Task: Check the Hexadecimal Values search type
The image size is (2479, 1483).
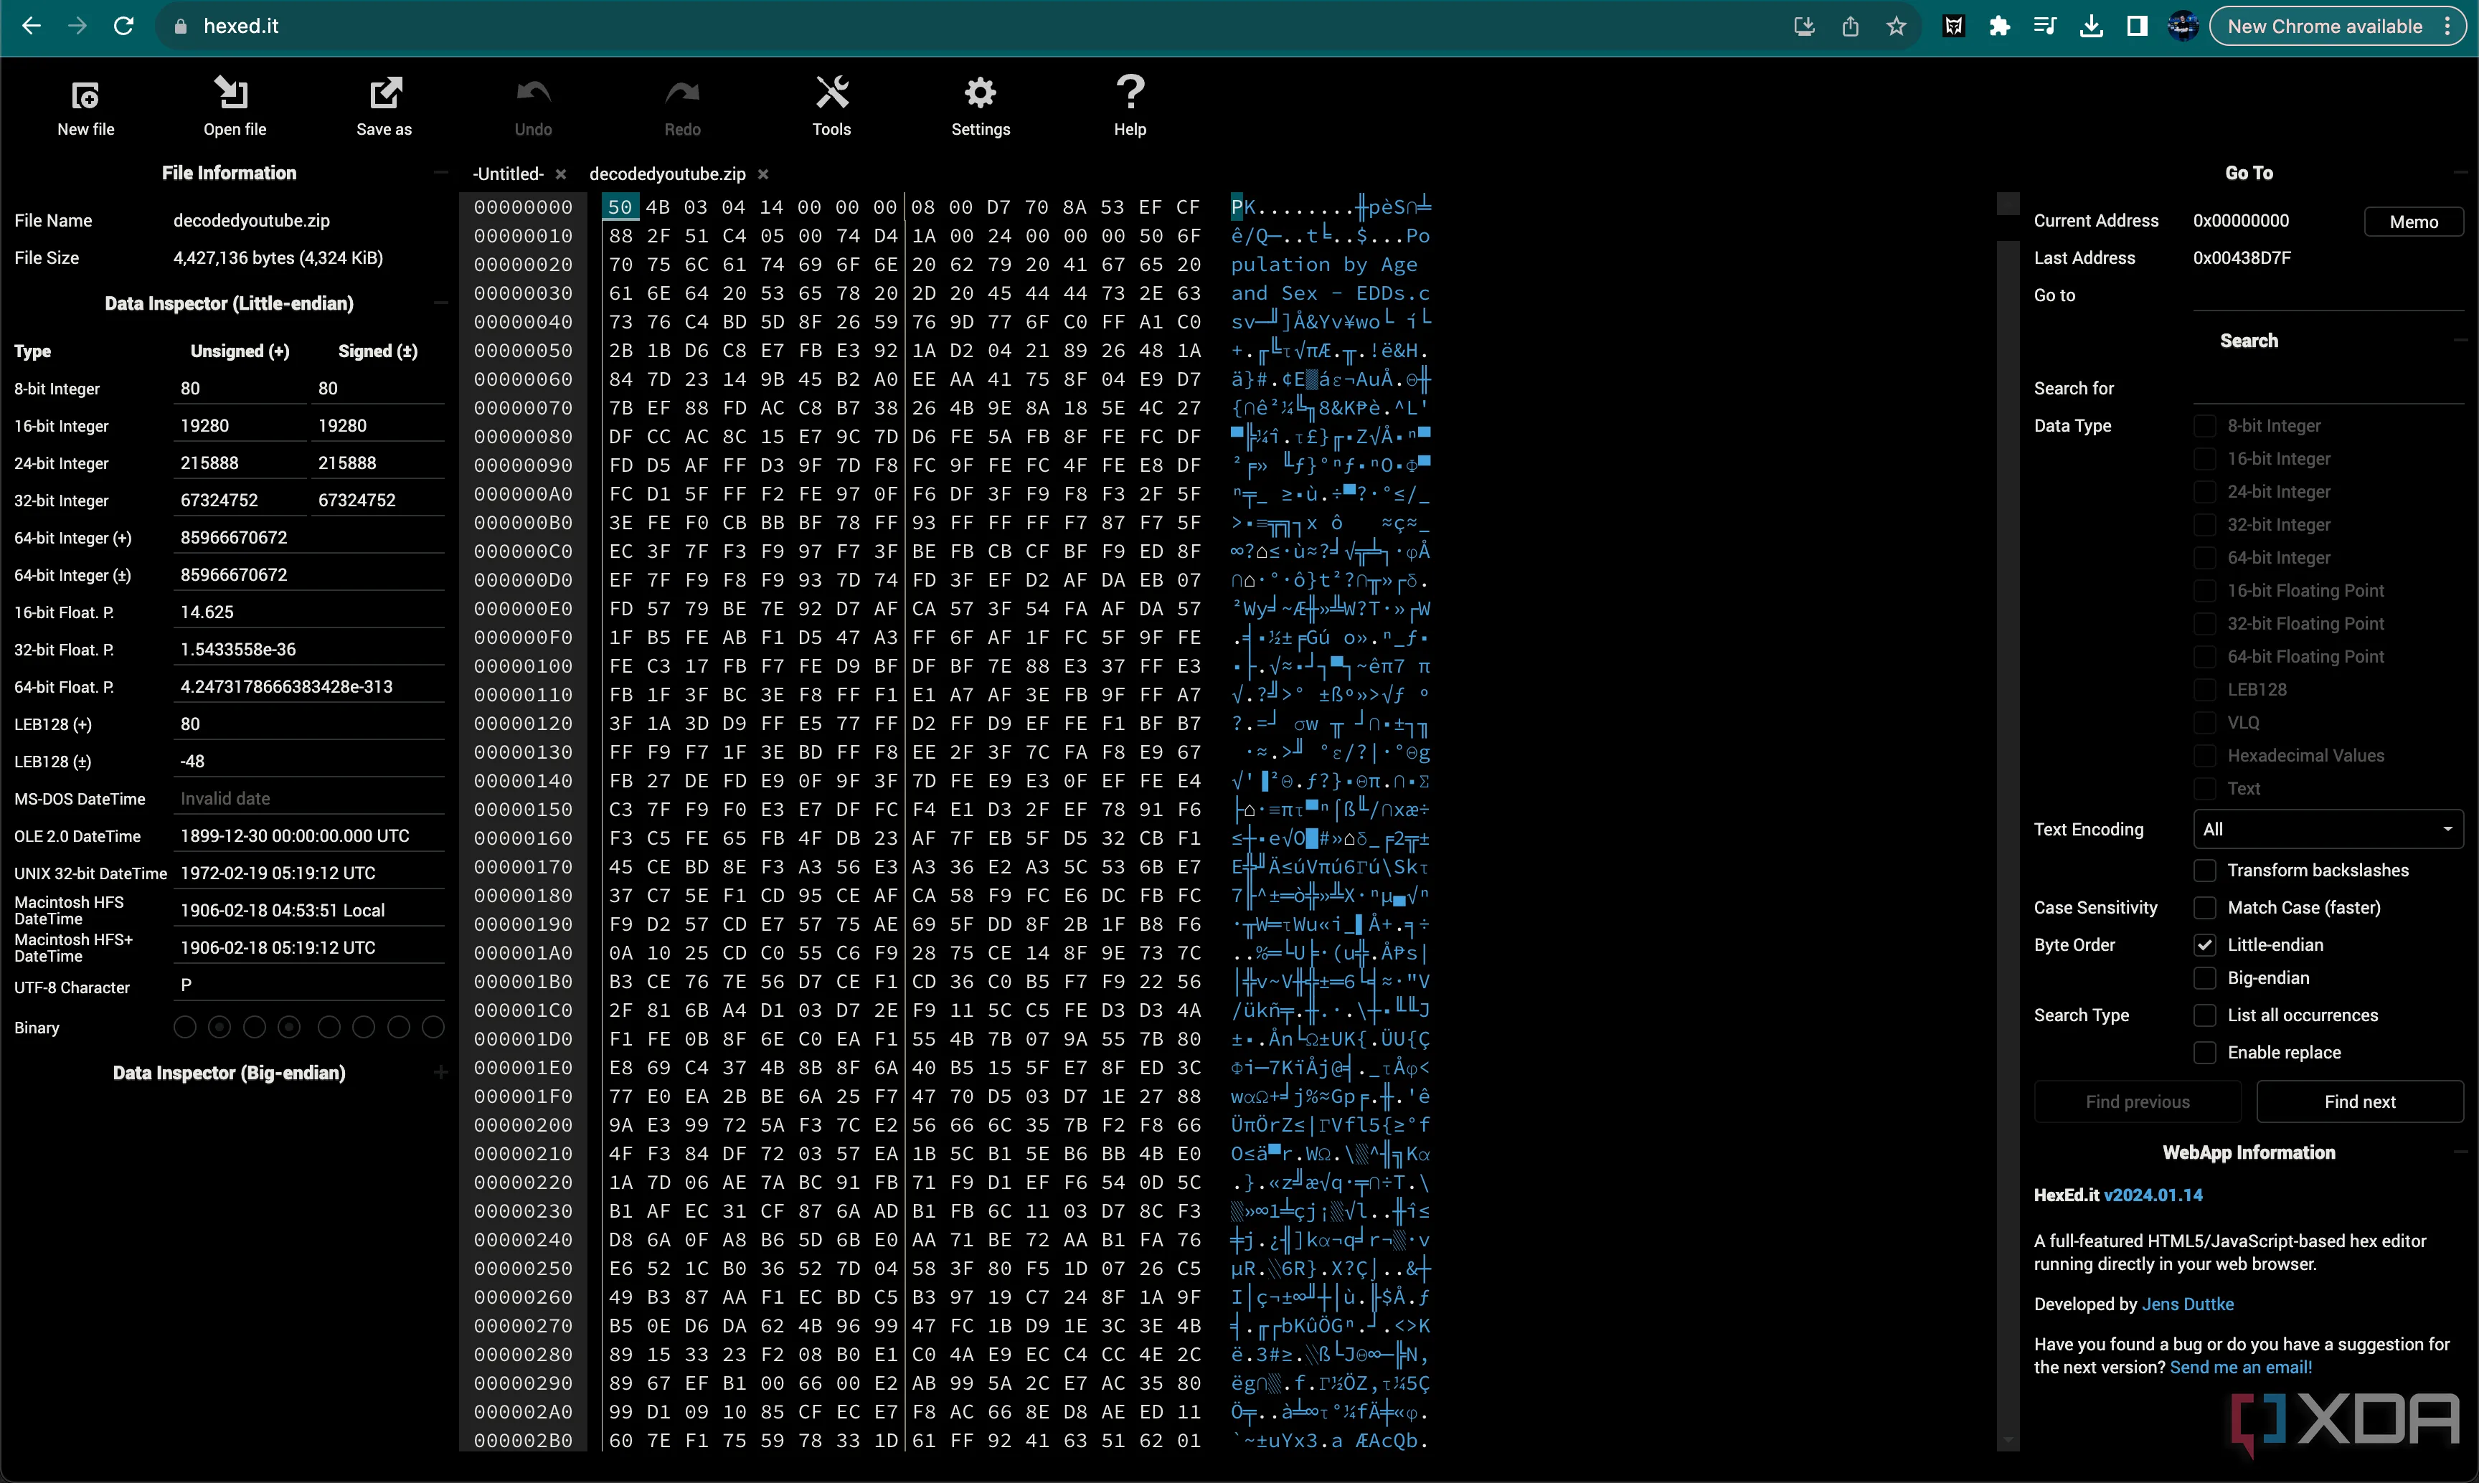Action: [x=2204, y=756]
